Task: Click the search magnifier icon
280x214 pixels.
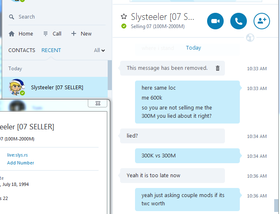Action: coord(12,17)
